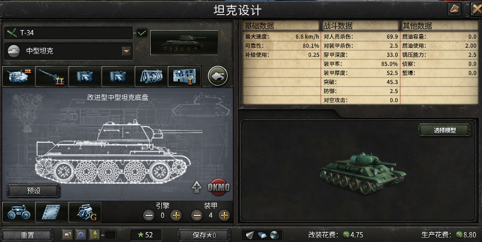Increase the 引擎 engine level
Viewport: 482px width, 242px height.
[176, 216]
